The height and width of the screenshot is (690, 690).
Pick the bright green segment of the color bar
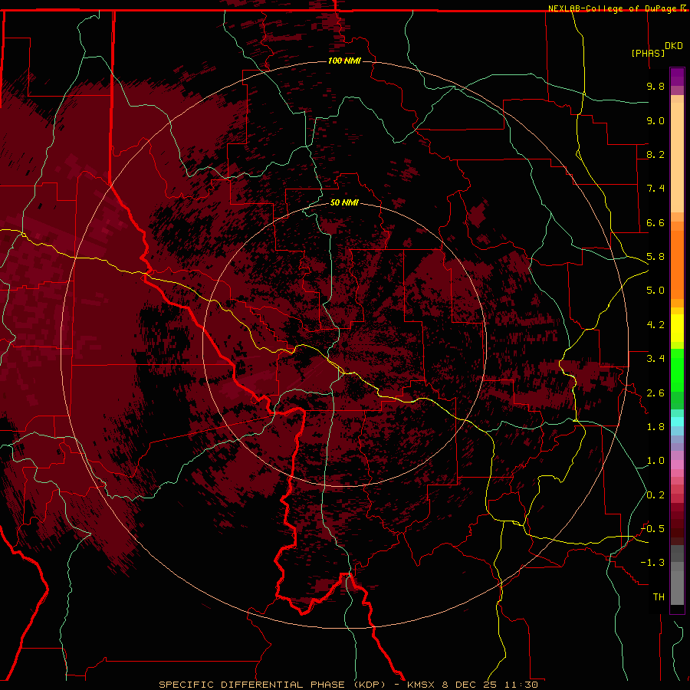(x=677, y=370)
